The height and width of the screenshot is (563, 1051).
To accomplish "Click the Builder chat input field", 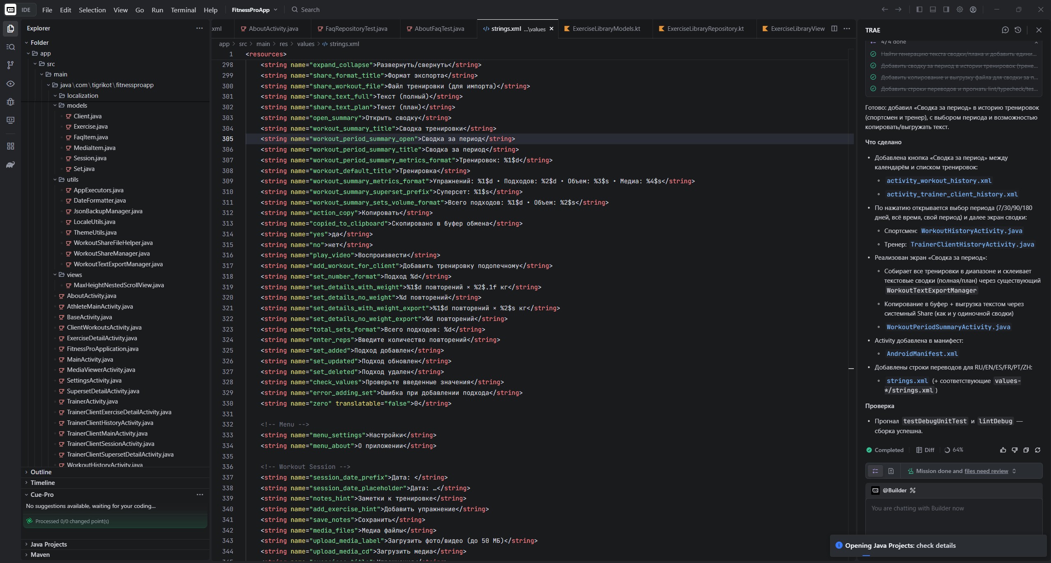I will pyautogui.click(x=953, y=514).
